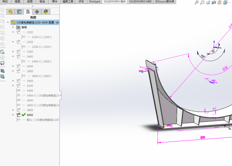The image size is (232, 166).
Task: Click the Zoom to Fit magnifier icon
Action: [196, 2]
